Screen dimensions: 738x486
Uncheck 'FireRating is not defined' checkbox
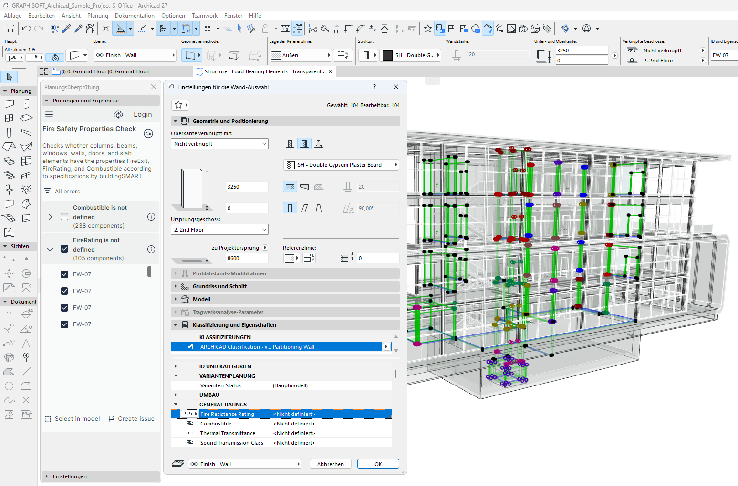tap(64, 249)
